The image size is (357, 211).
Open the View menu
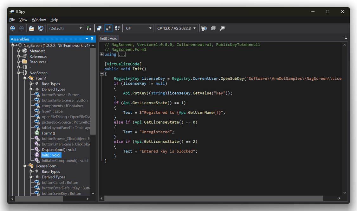[23, 20]
